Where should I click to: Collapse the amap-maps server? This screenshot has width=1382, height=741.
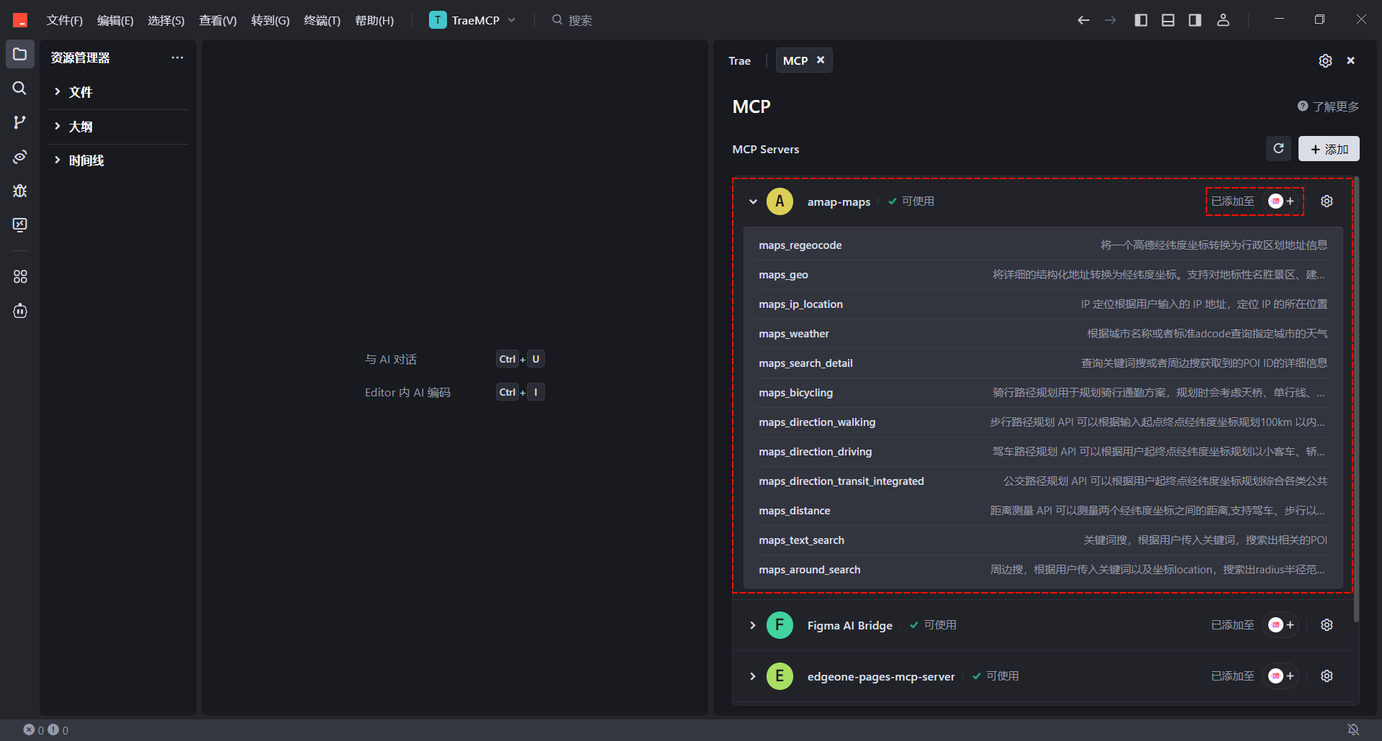pos(753,201)
